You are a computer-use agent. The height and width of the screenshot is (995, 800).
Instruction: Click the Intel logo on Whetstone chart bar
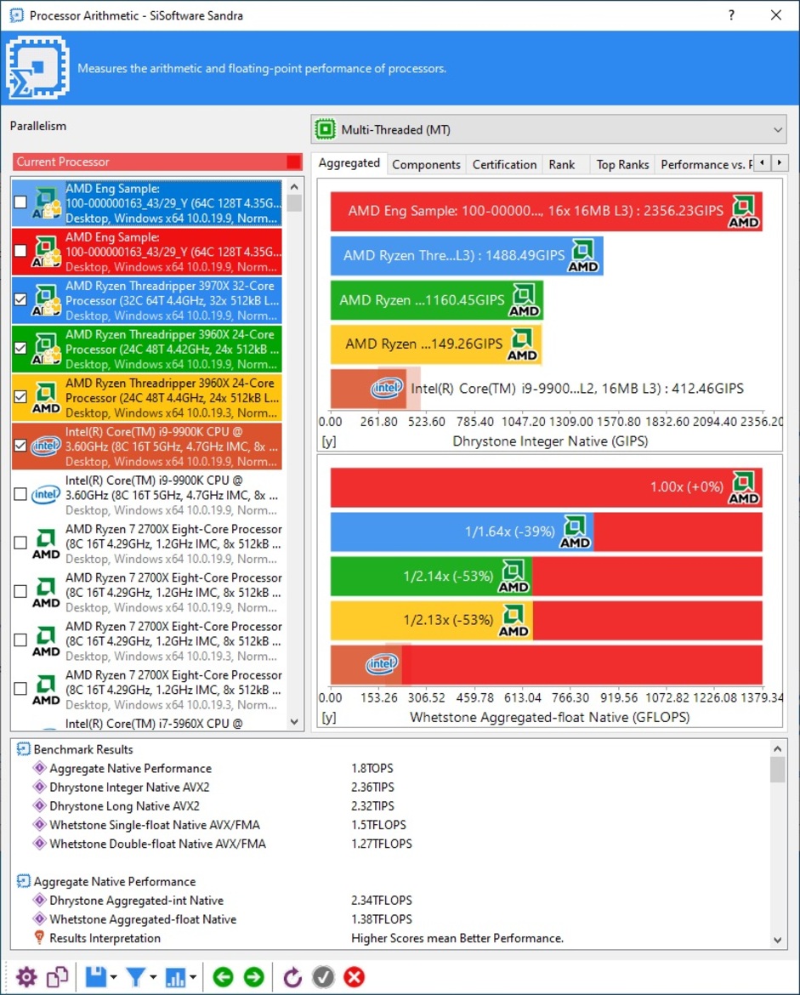(x=383, y=663)
